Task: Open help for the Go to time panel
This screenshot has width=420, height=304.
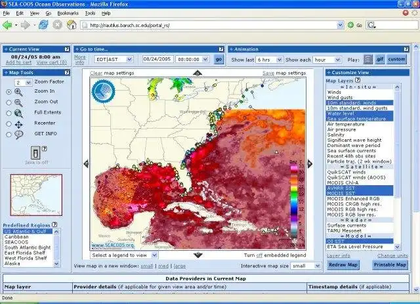Action: pyautogui.click(x=221, y=49)
